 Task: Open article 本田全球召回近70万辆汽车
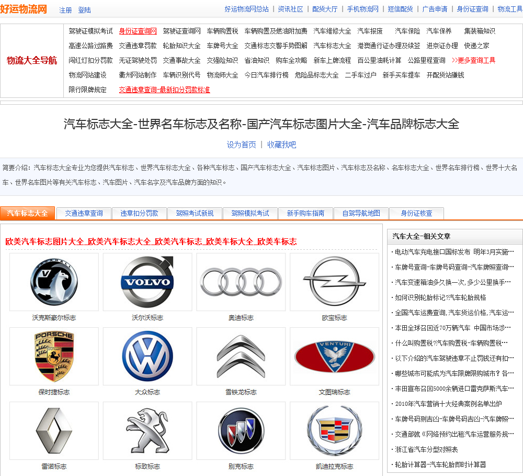click(453, 328)
